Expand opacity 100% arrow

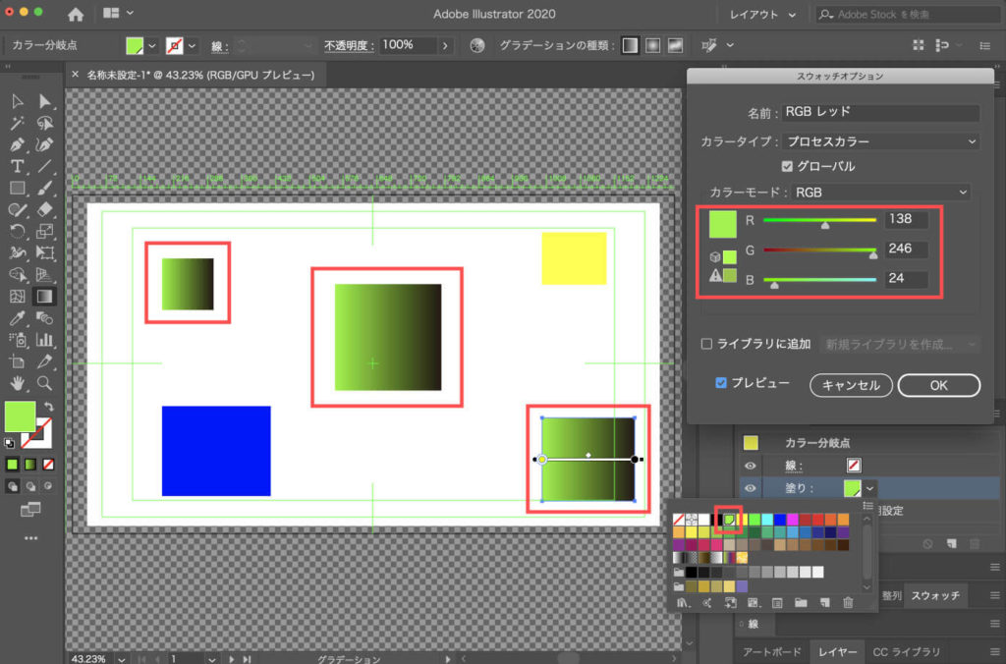coord(445,45)
